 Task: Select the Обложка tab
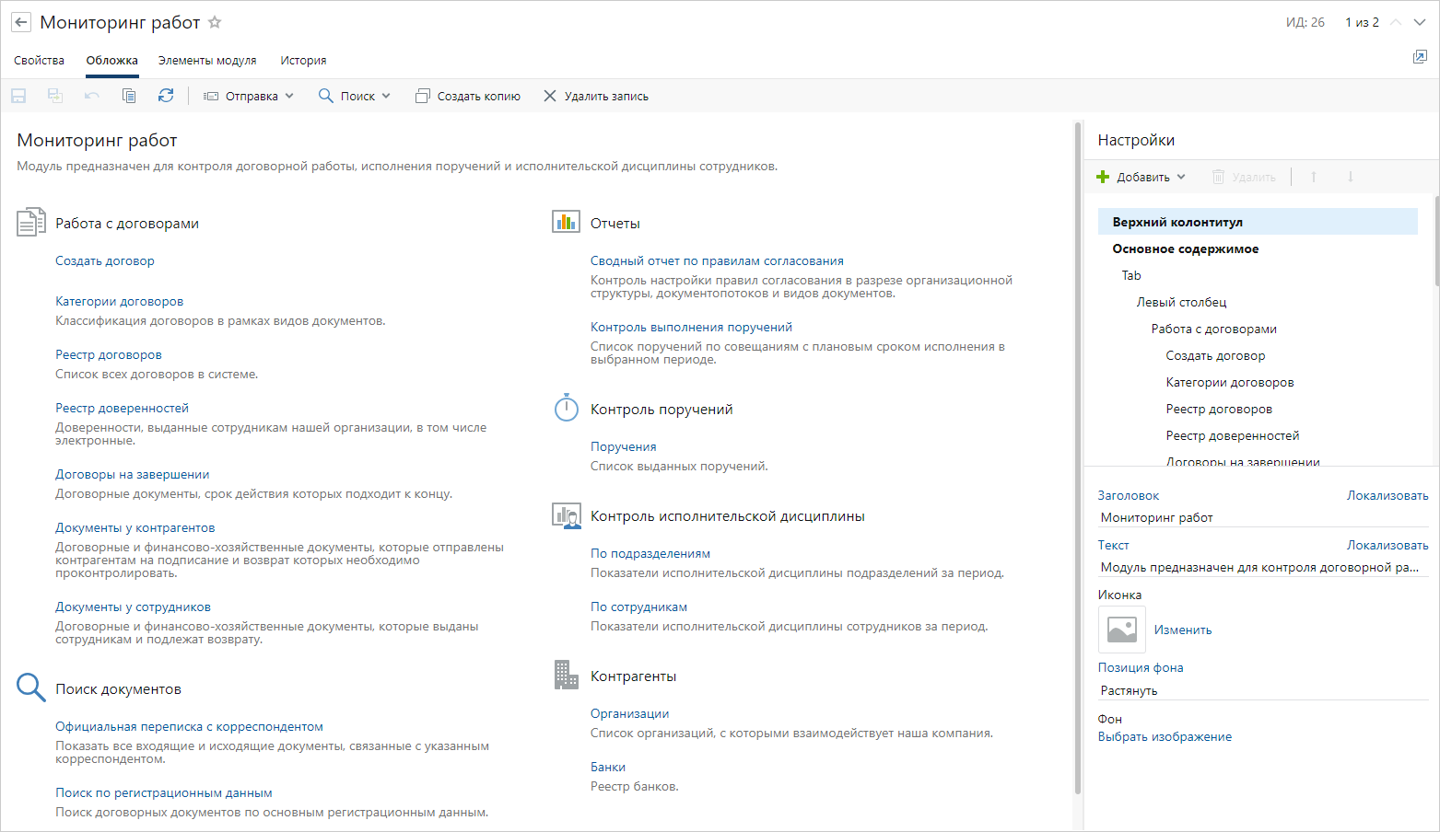tap(112, 60)
